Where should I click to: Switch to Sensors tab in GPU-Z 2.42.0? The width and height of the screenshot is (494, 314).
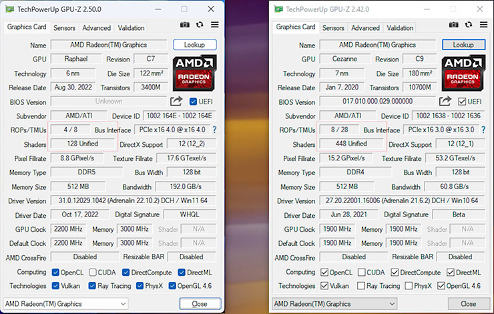click(333, 28)
